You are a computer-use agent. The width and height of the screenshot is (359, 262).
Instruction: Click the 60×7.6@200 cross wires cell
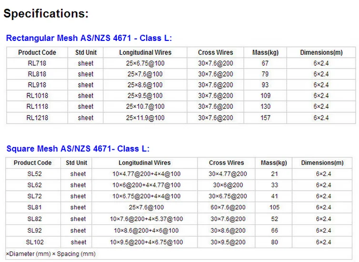coord(228,207)
